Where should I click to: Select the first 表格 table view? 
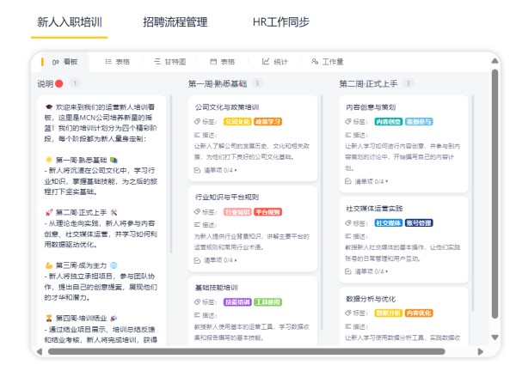(x=117, y=62)
